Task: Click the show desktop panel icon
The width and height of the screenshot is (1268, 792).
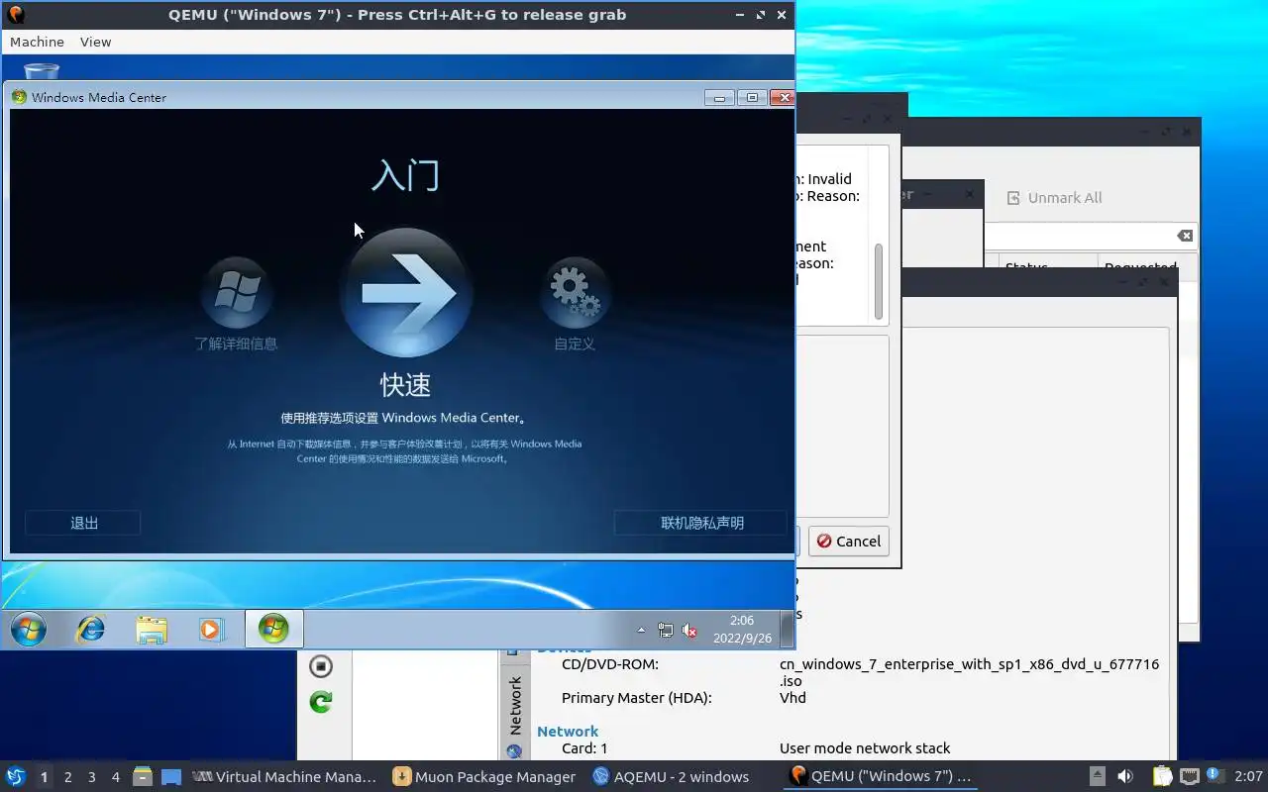Action: [x=171, y=776]
